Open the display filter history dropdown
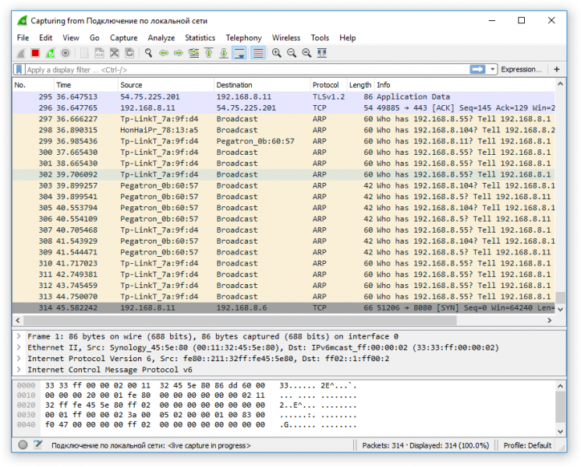 (492, 69)
